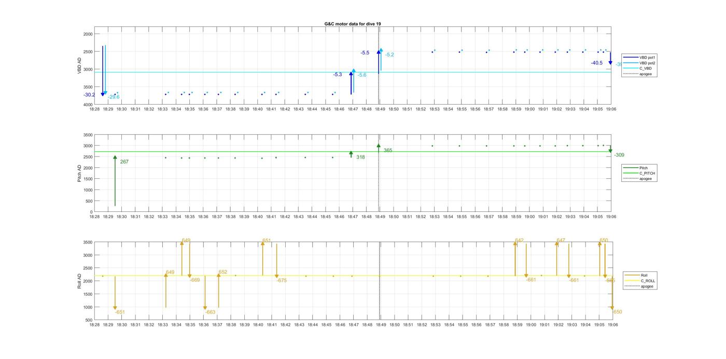This screenshot has width=726, height=359.
Task: Click the '4000' tick on the VBD axis
Action: click(88, 105)
